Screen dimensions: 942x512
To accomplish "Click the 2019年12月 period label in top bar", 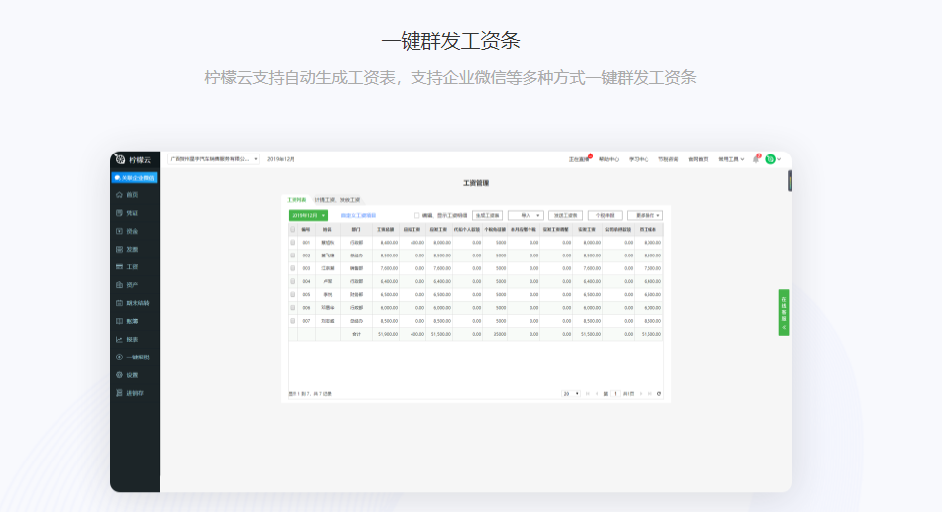I will [x=281, y=159].
